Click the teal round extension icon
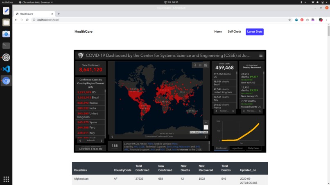Screen dimensions: 330x185 [x=296, y=20]
